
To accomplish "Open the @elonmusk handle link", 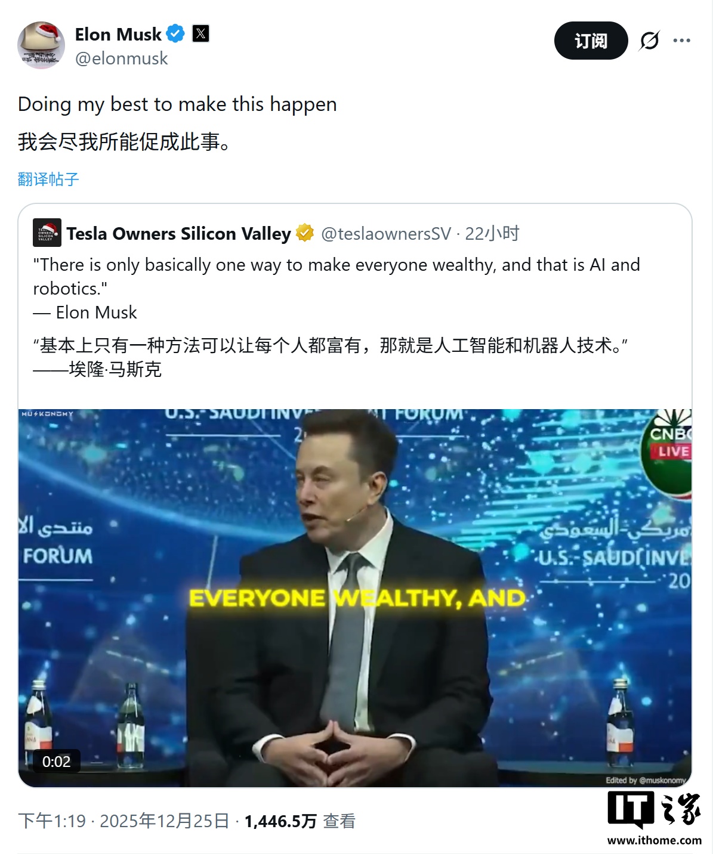I will point(122,58).
